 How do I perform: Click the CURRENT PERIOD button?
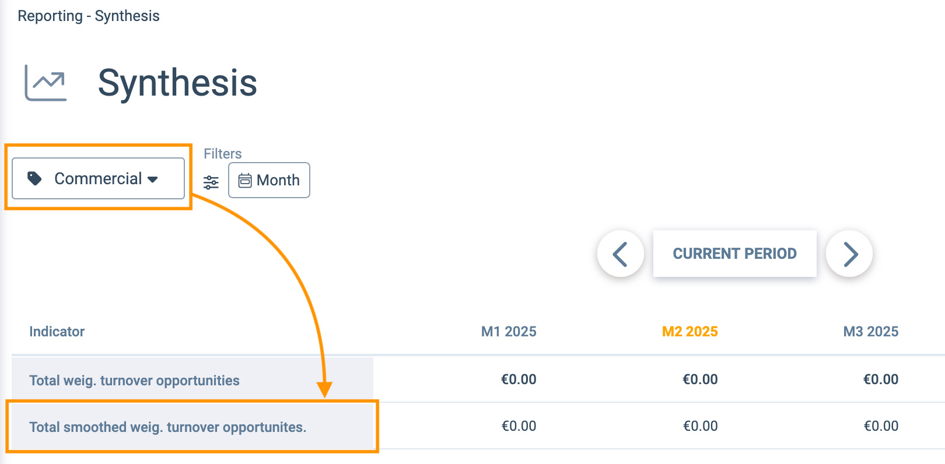pyautogui.click(x=735, y=254)
